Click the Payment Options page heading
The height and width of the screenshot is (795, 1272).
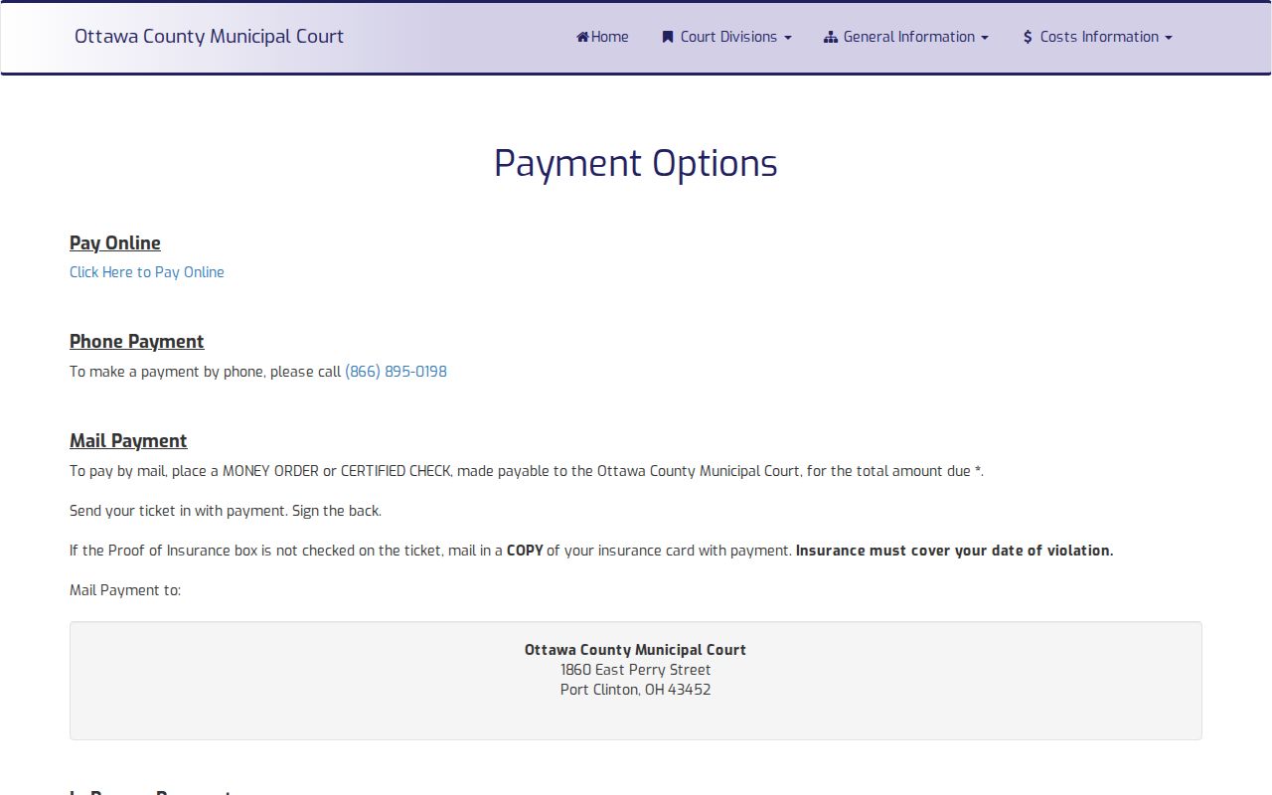pos(636,164)
